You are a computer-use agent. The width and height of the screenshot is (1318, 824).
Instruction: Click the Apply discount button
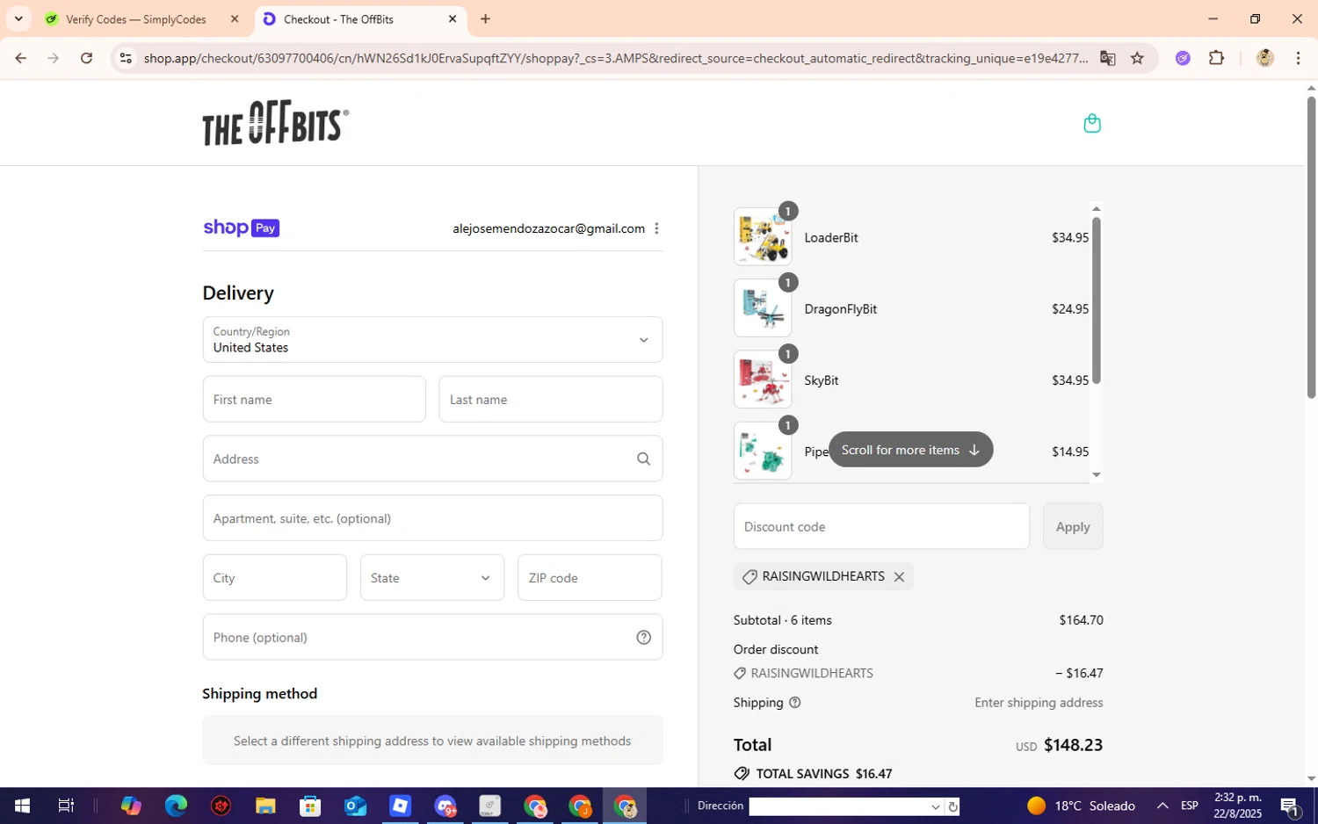click(x=1073, y=527)
